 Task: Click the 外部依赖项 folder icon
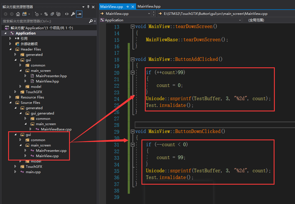click(17, 44)
